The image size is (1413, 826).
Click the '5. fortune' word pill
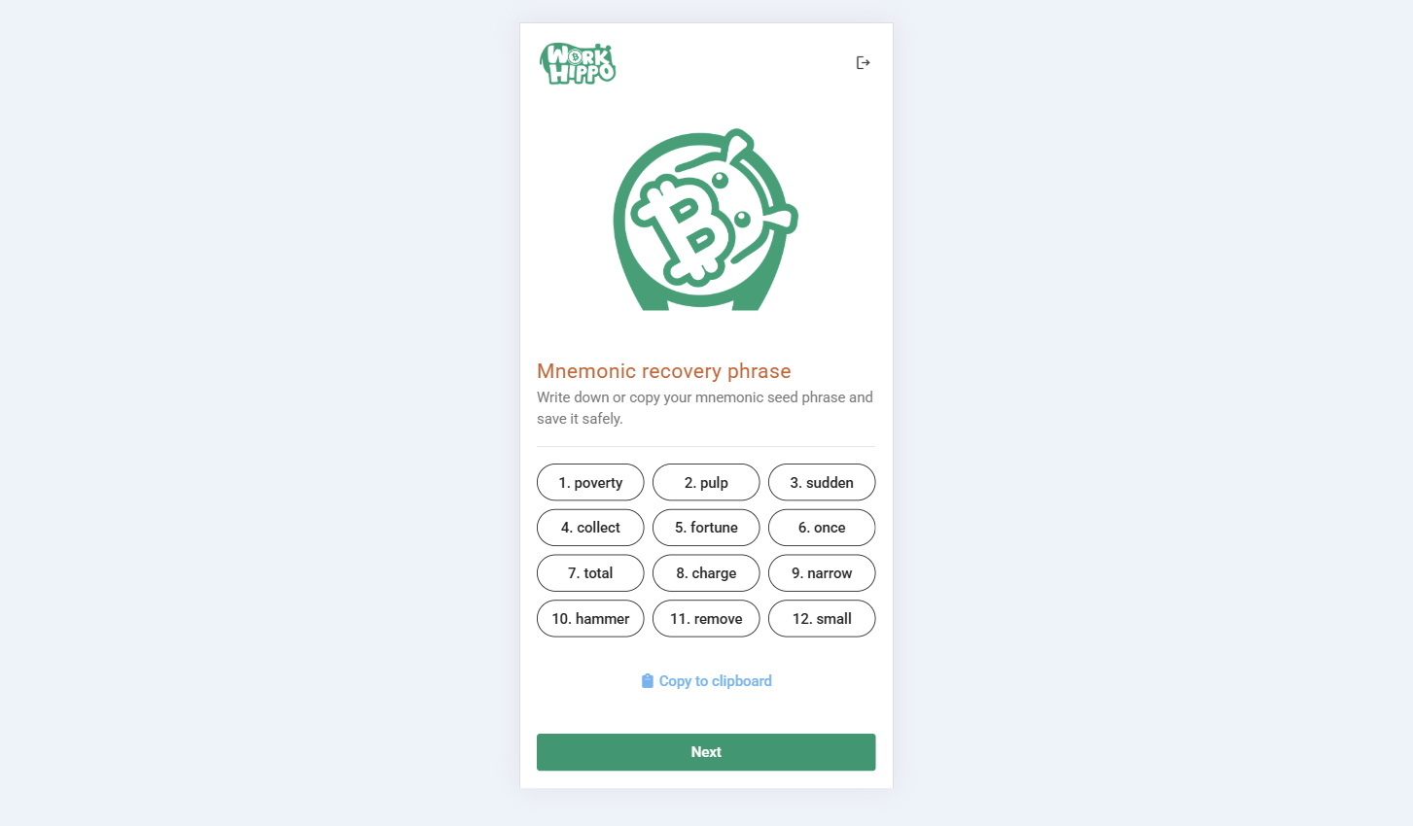(706, 528)
